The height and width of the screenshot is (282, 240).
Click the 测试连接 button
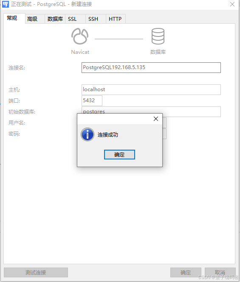(x=36, y=273)
